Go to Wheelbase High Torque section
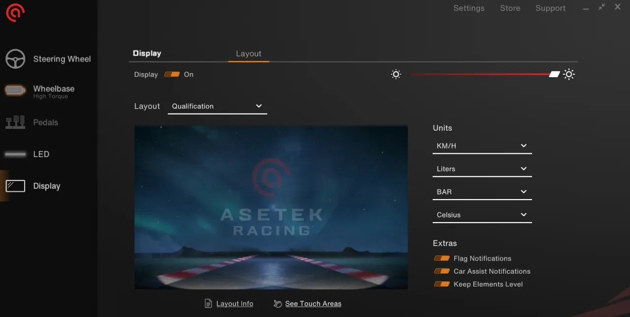The image size is (630, 317). pos(49,91)
